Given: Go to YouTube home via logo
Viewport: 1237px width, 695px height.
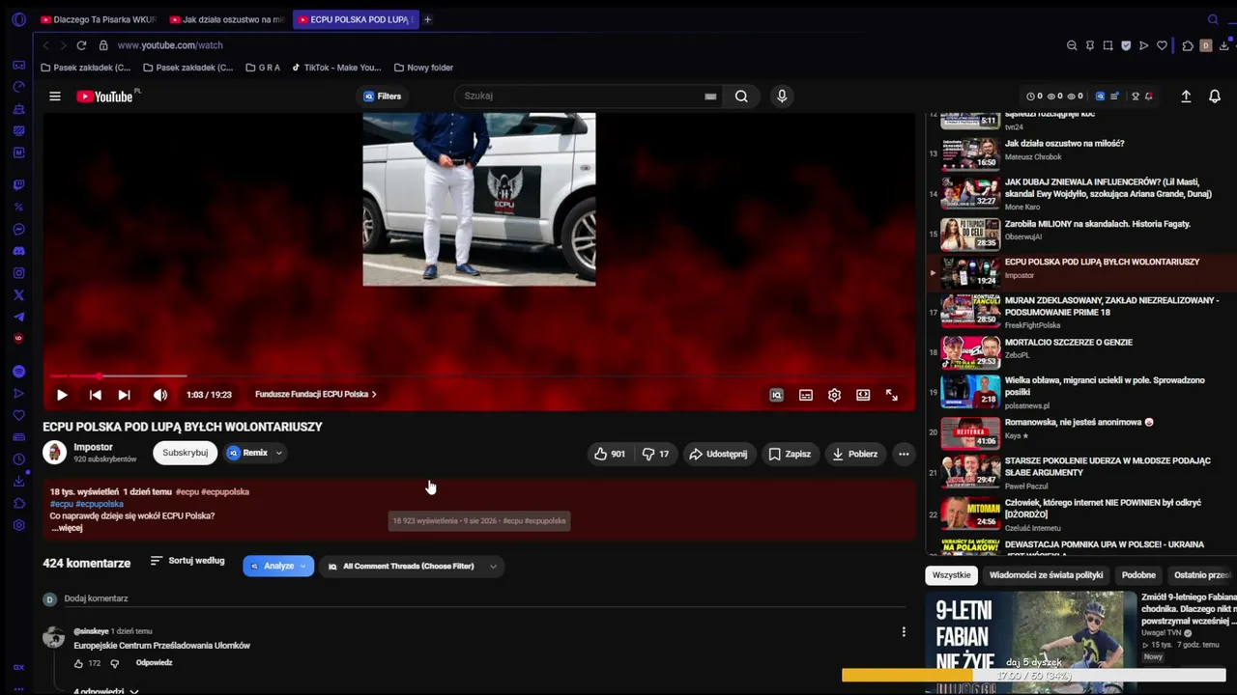Looking at the screenshot, I should point(105,97).
